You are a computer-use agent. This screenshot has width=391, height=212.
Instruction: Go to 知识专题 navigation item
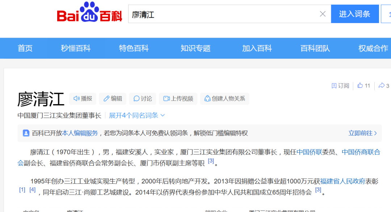195,48
